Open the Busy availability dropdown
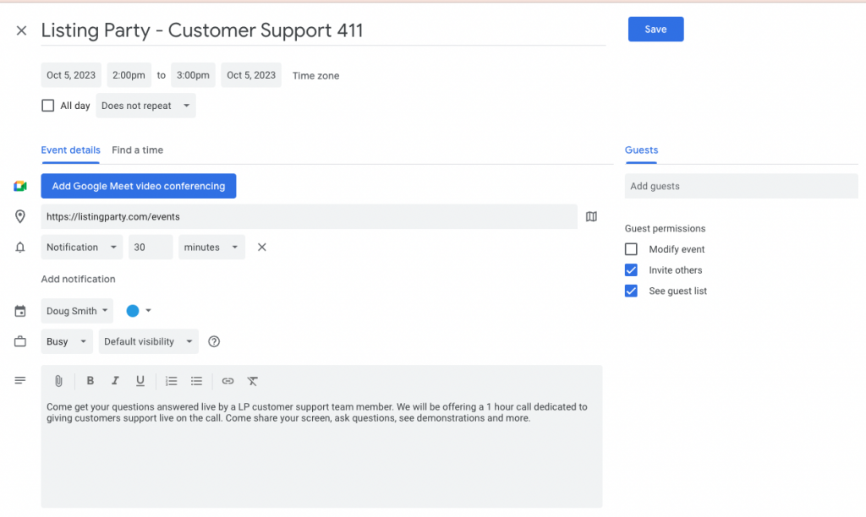Viewport: 866px width, 517px height. [x=67, y=341]
